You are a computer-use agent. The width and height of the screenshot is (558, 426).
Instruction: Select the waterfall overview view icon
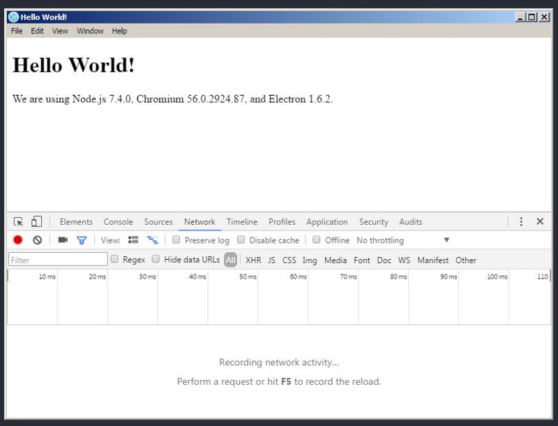152,240
